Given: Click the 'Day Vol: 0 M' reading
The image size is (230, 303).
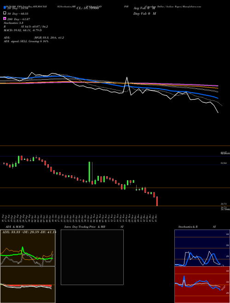Looking at the screenshot, I should [144, 14].
